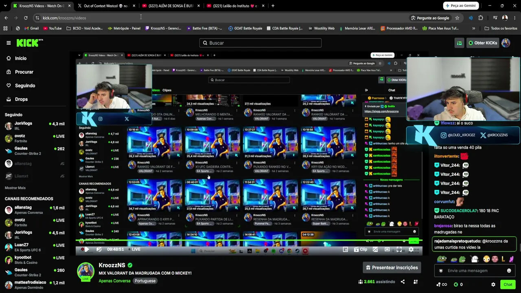Open the Kick hamburger sidebar menu
This screenshot has height=293, width=521.
click(9, 43)
